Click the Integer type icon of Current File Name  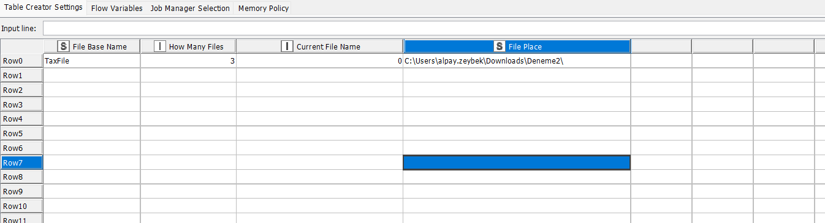tap(287, 46)
